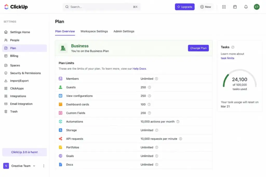
Task: Open the apps grid icon
Action: (224, 7)
